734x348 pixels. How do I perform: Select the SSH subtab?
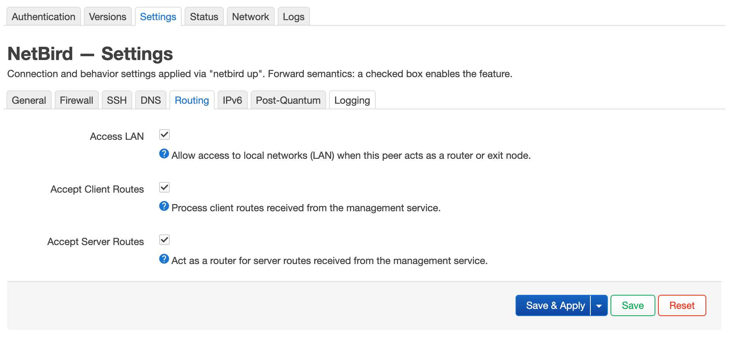tap(117, 100)
